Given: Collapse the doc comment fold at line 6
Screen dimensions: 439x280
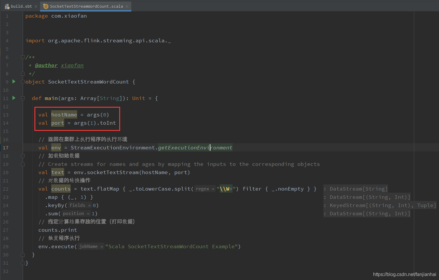Looking at the screenshot, I should (x=23, y=57).
